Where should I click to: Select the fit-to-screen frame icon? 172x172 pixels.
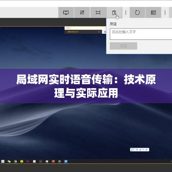pos(98,13)
